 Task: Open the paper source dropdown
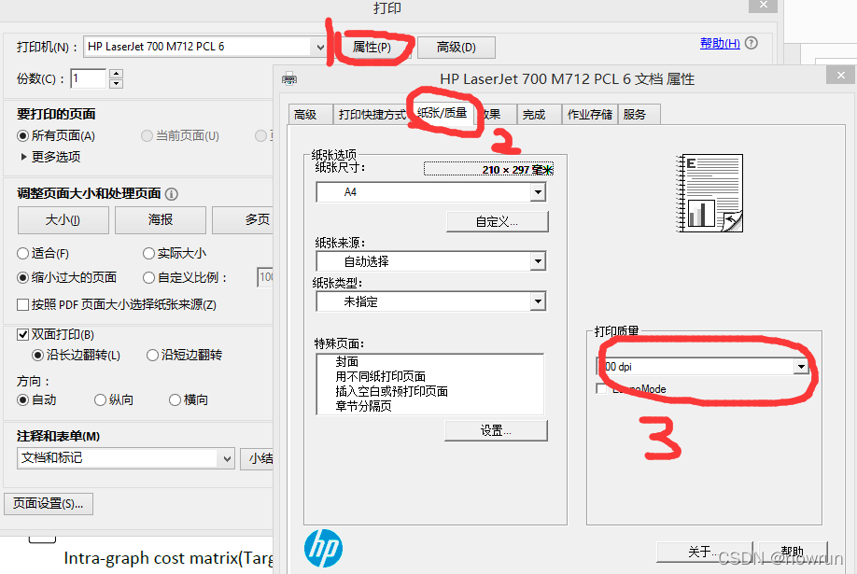tap(539, 261)
